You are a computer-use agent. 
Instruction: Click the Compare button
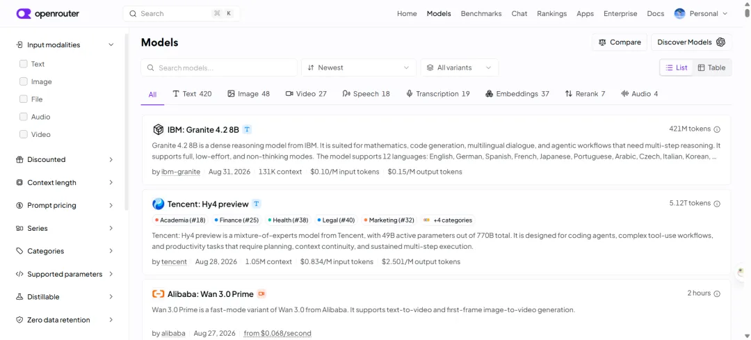(620, 42)
